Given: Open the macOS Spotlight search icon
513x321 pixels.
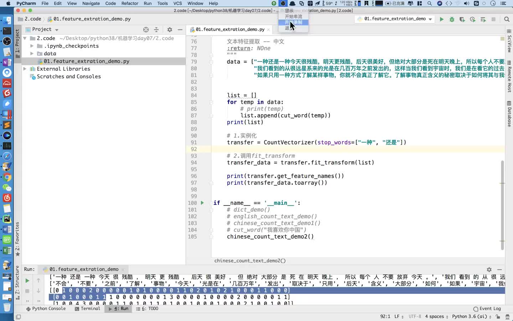Looking at the screenshot, I should click(x=430, y=3).
